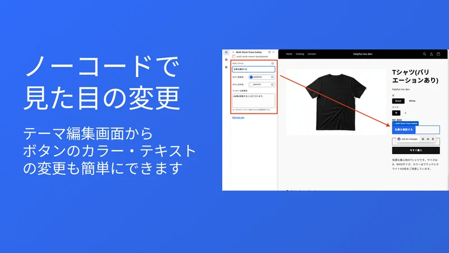Image resolution: width=449 pixels, height=253 pixels.
Task: Open the storefront search icon
Action: click(x=424, y=54)
